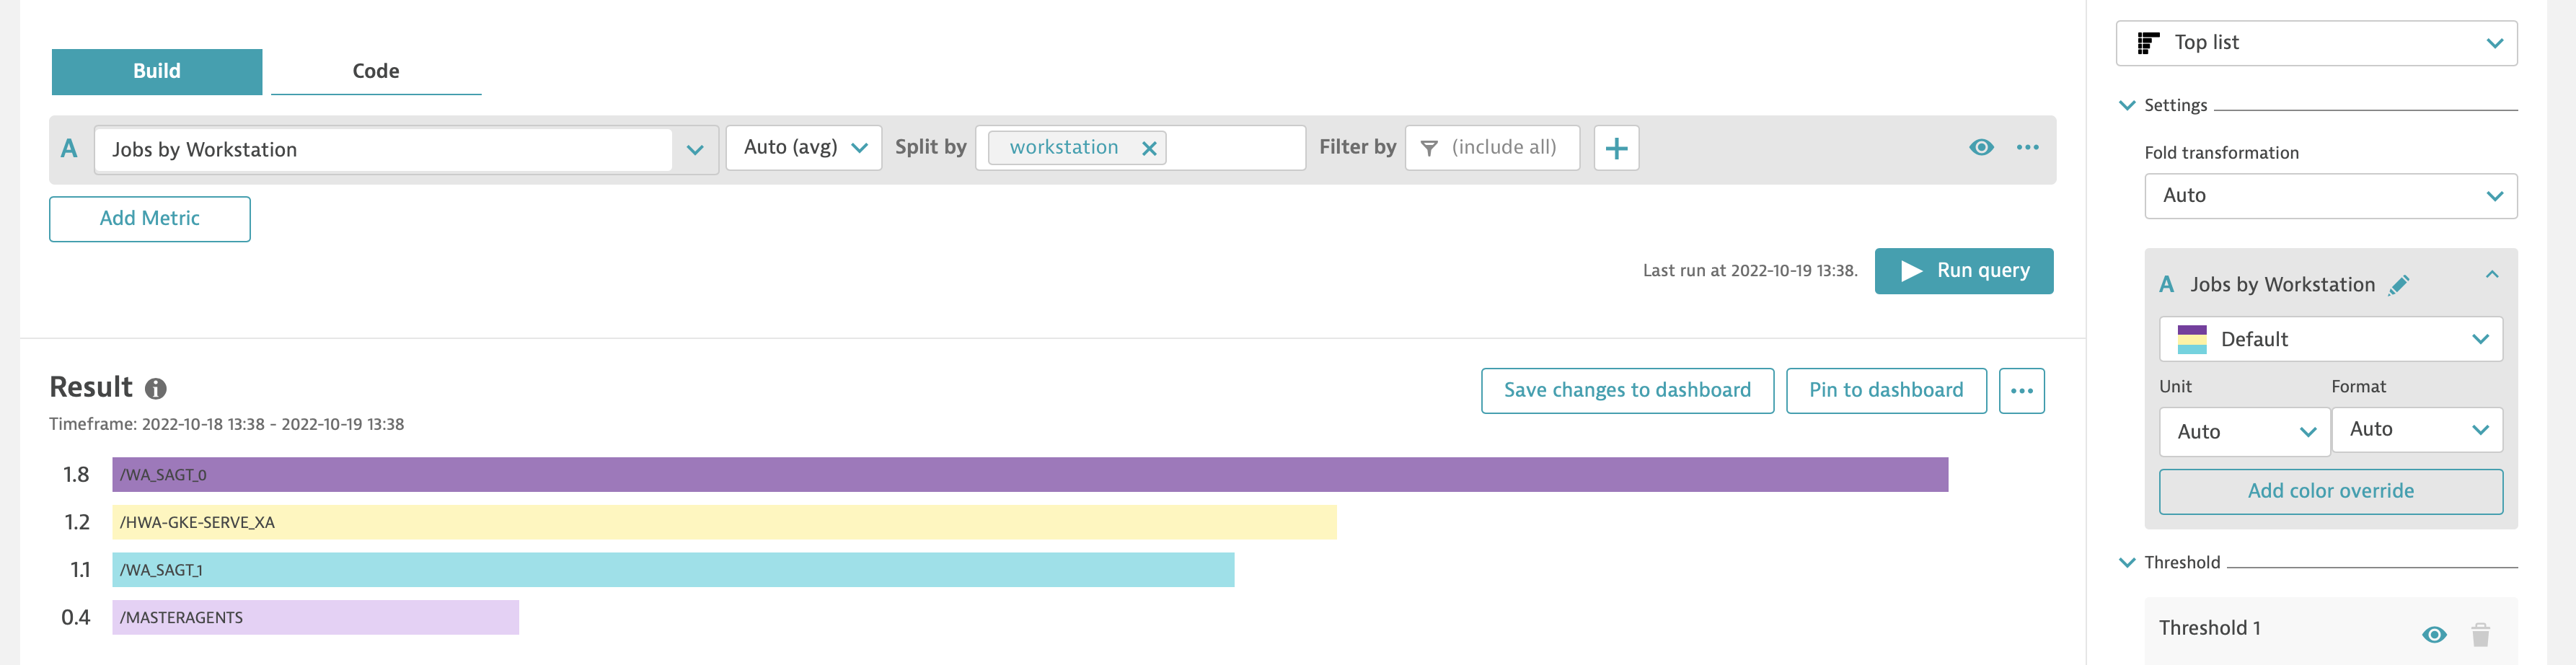2576x665 pixels.
Task: Open the Default color palette selector
Action: coord(2330,339)
